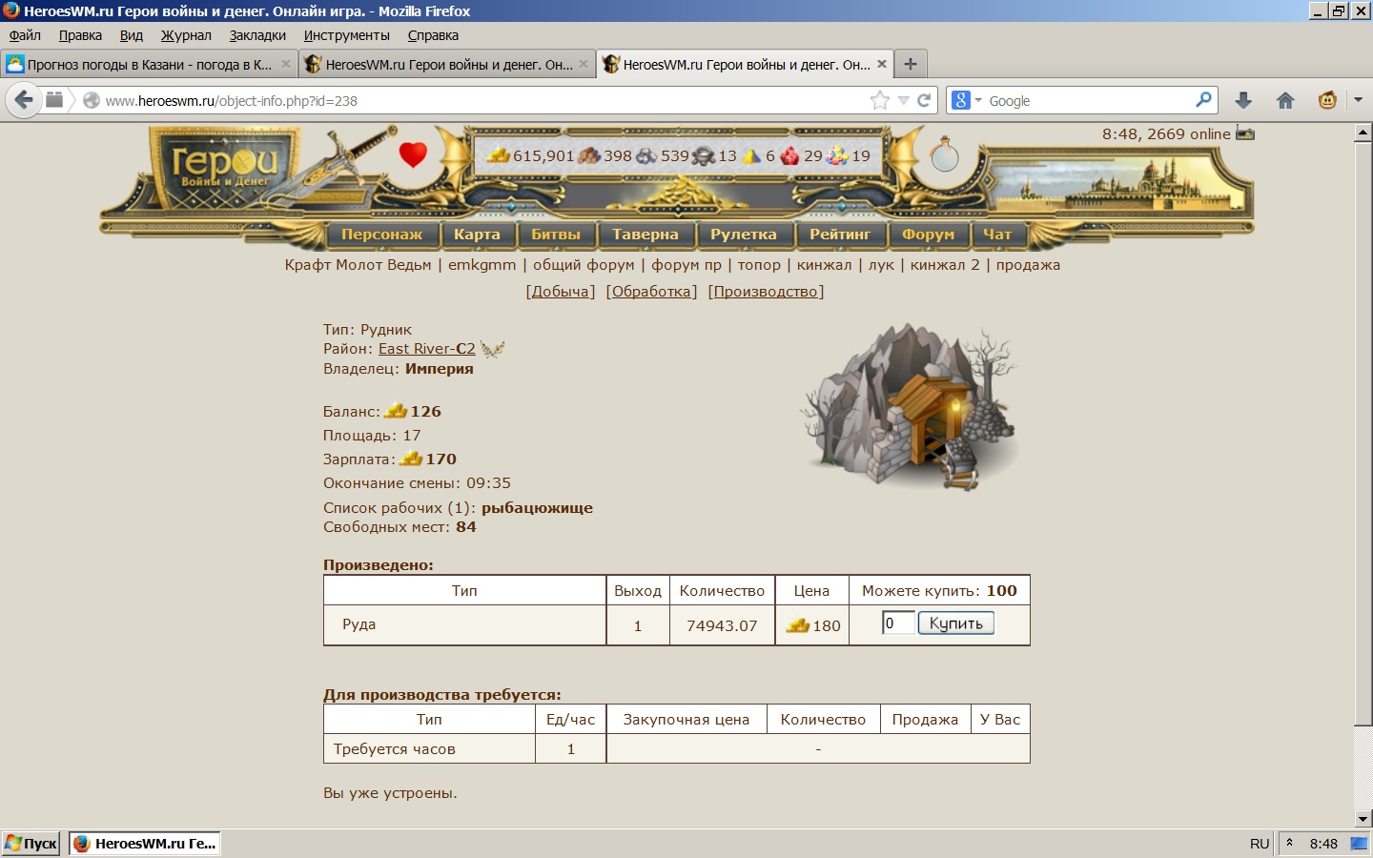
Task: Open the Чат game menu
Action: tap(997, 235)
